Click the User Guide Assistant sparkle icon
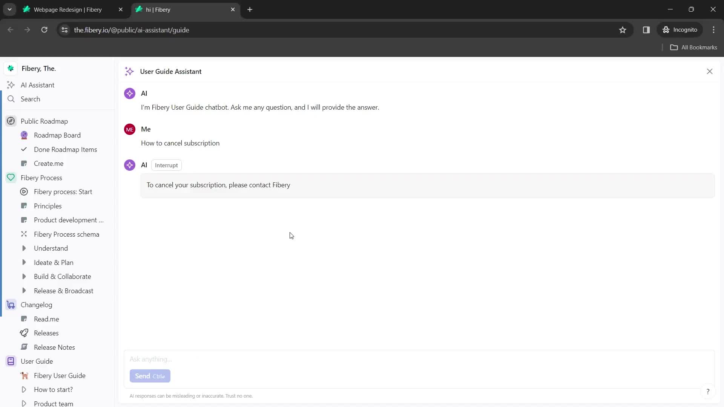 coord(130,71)
